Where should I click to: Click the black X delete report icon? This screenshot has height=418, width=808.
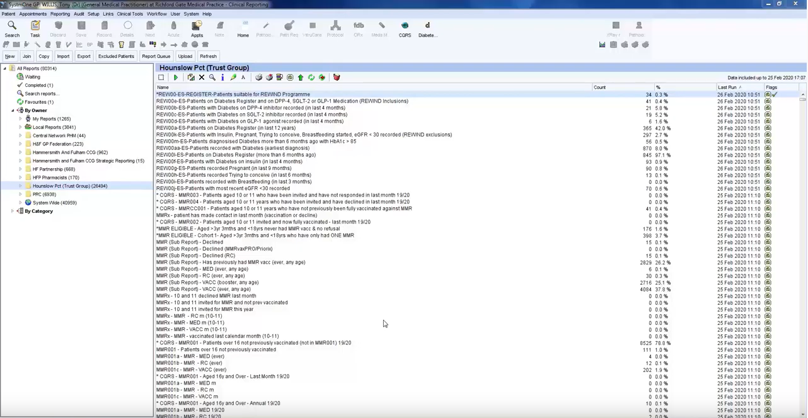click(x=202, y=77)
